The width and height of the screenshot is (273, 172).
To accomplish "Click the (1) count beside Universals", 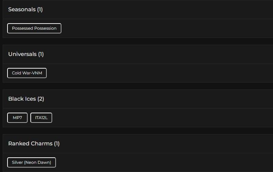I will 41,54.
